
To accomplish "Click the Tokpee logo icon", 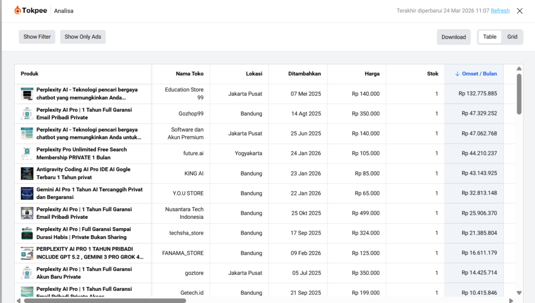I will 18,10.
